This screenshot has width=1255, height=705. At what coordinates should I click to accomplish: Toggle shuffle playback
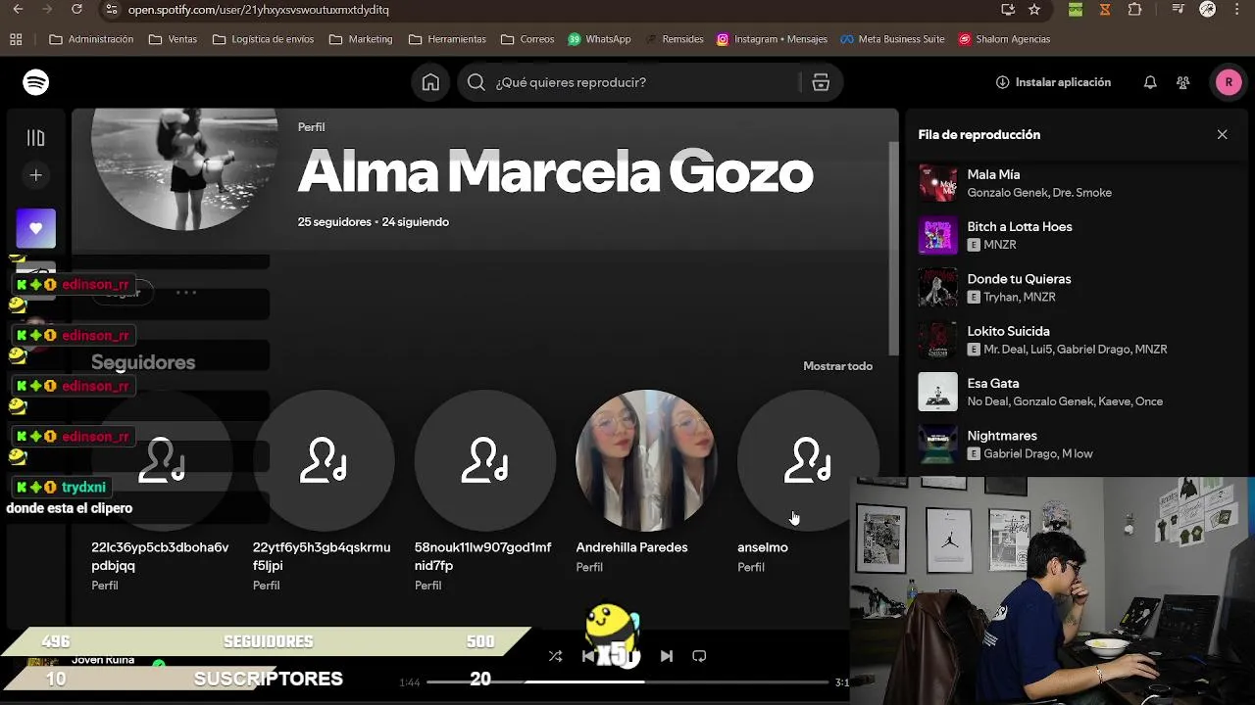click(x=556, y=656)
